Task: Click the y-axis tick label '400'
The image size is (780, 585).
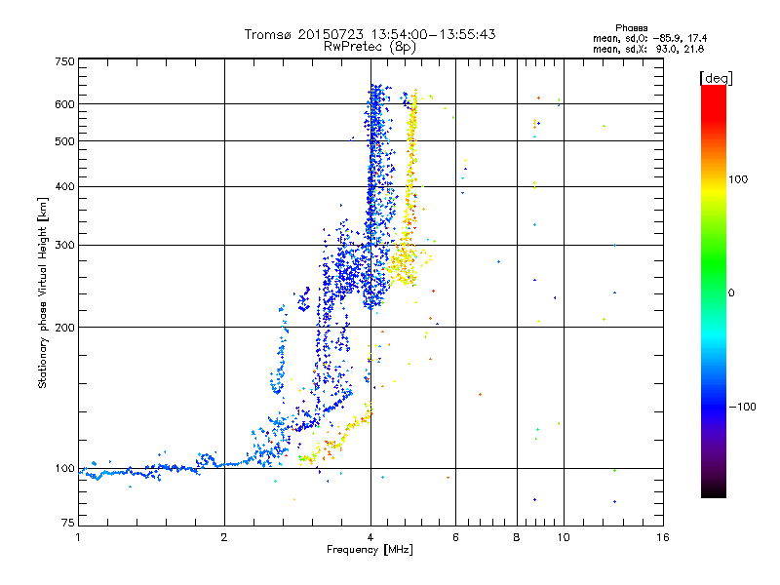Action: tap(64, 187)
